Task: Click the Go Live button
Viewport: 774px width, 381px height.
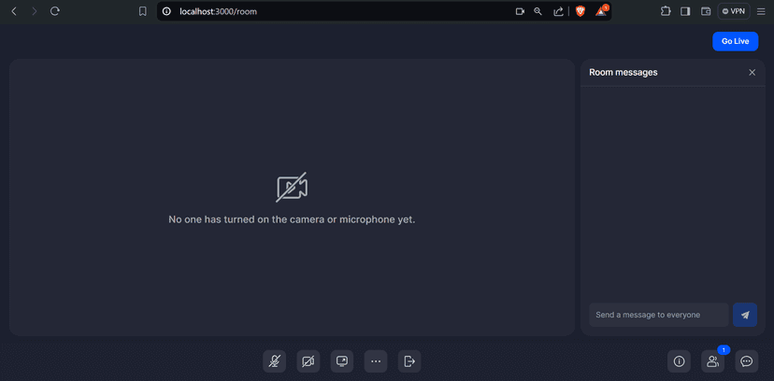Action: click(735, 41)
